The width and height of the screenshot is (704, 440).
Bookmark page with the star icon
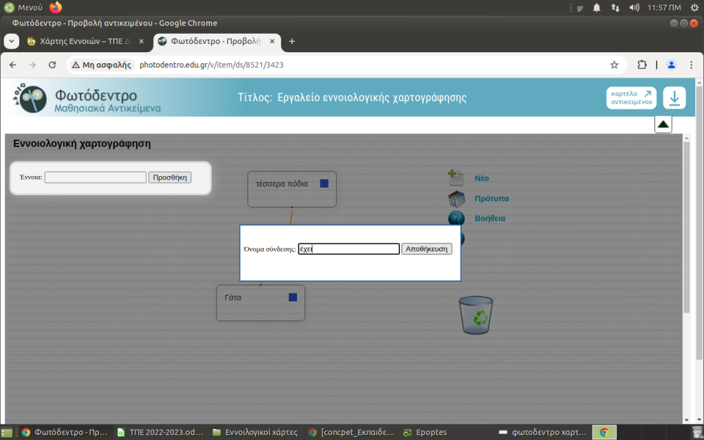[614, 65]
